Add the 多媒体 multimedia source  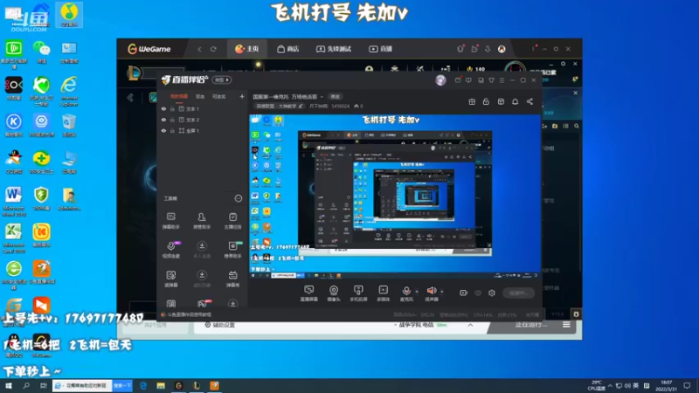(384, 293)
